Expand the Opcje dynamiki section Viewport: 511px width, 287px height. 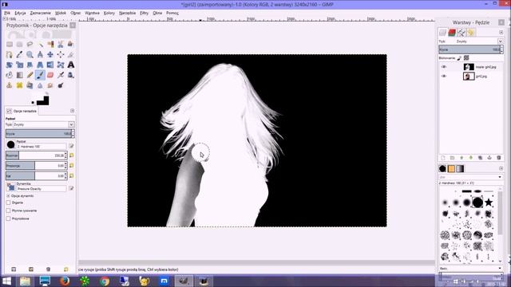point(8,196)
